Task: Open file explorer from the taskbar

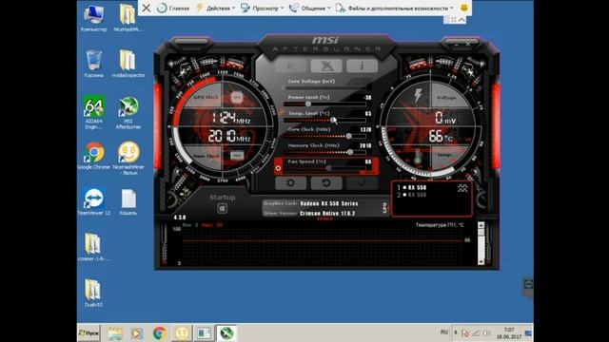Action: [x=115, y=333]
